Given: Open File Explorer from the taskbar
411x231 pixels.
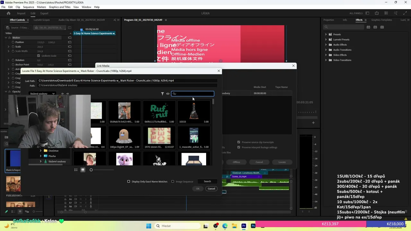Looking at the screenshot, I should coord(234,226).
